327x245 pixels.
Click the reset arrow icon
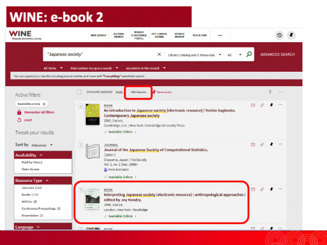click(x=19, y=120)
